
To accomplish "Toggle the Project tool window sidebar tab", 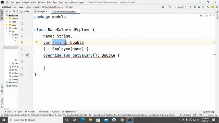I will 2,15.
